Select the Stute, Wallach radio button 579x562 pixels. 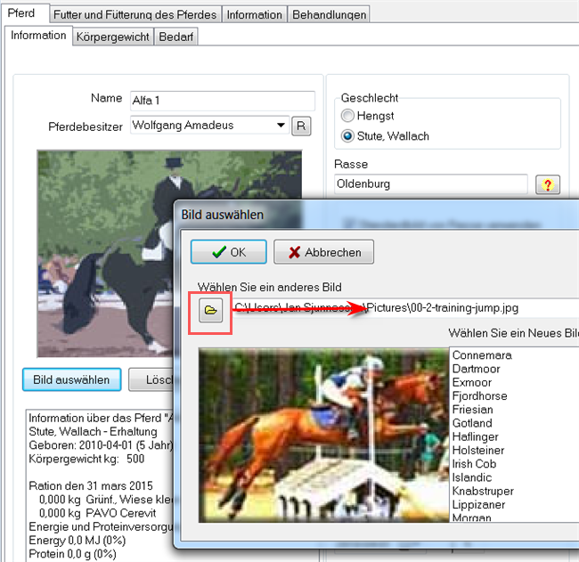tap(347, 136)
